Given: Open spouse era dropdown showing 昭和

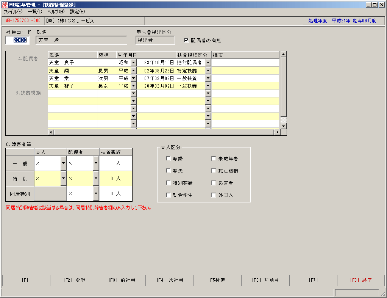Looking at the screenshot, I should click(x=134, y=63).
